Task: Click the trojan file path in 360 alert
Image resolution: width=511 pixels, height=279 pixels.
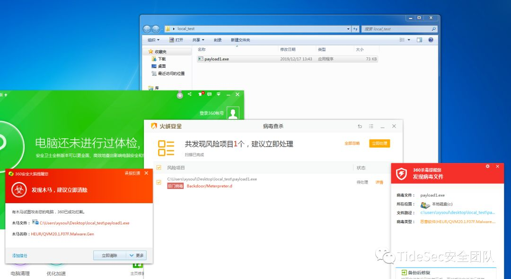Action: click(84, 223)
